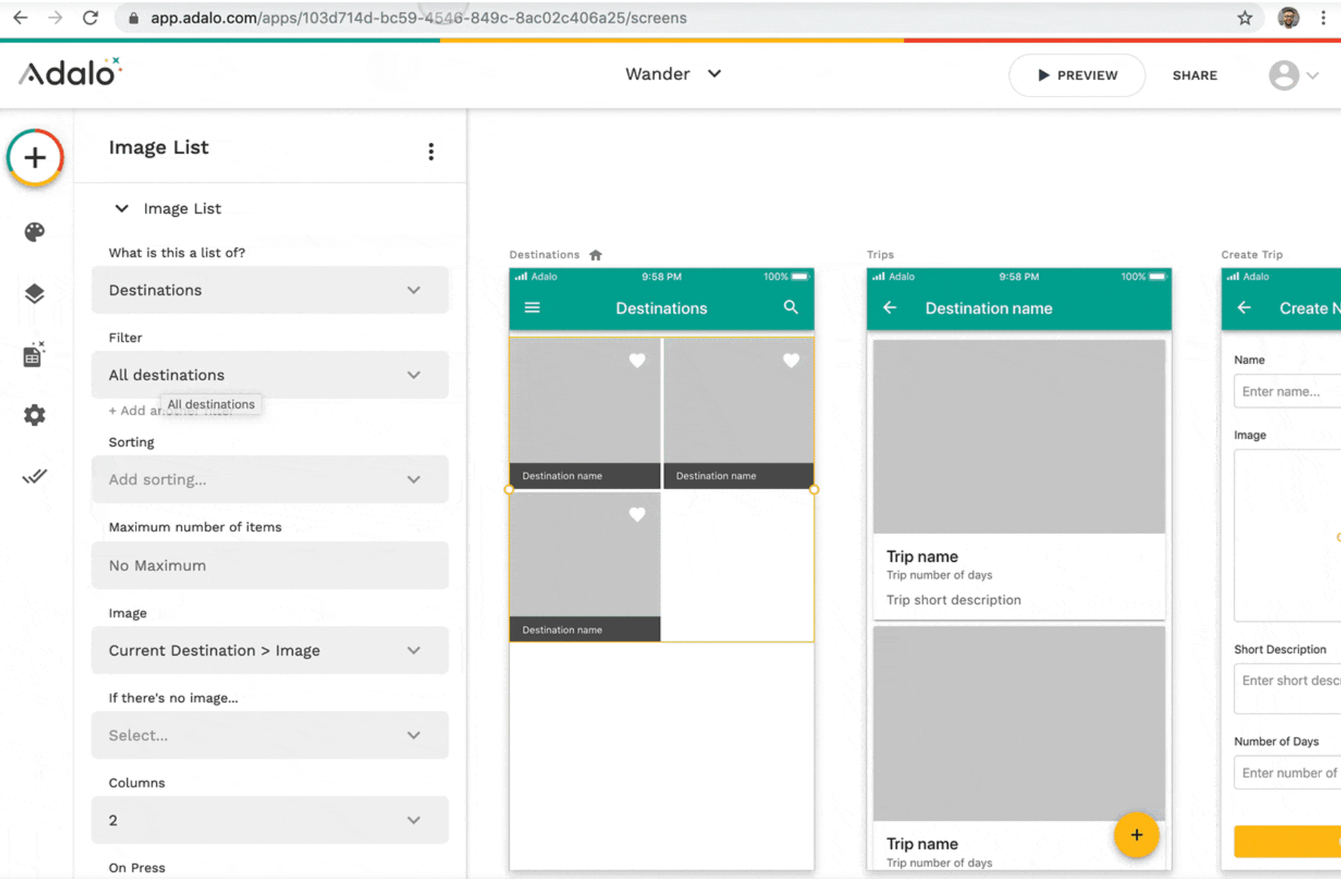Click the Enter name input field
Screen dimensions: 1341x879
[1287, 391]
